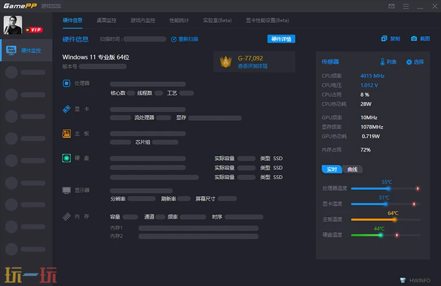The image size is (441, 286).
Task: Click 复制 to copy hardware info
Action: (391, 38)
